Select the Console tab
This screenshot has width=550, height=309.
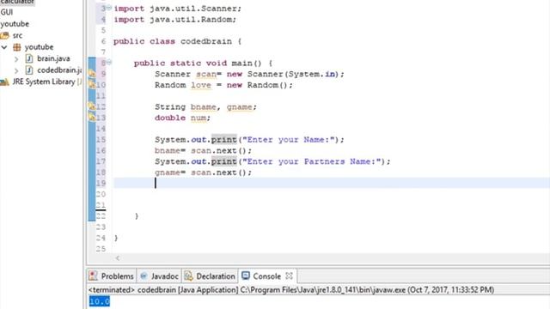point(266,276)
